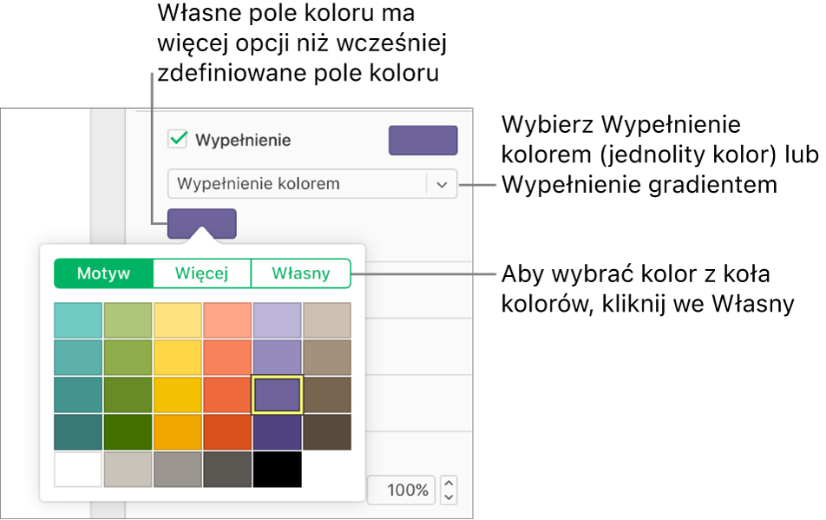The image size is (826, 520).
Task: Pick the orange swatch in fourth row
Action: (x=178, y=432)
